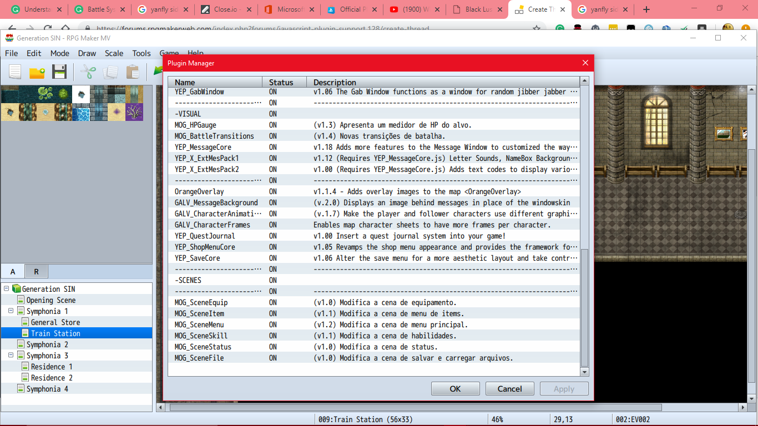758x426 pixels.
Task: Collapse the Symphonia 1 tree node
Action: tap(11, 311)
